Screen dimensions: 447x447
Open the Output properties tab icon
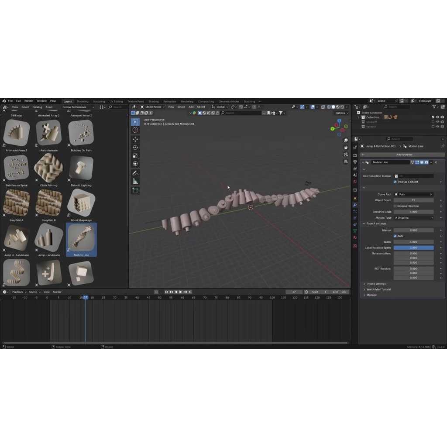355,162
